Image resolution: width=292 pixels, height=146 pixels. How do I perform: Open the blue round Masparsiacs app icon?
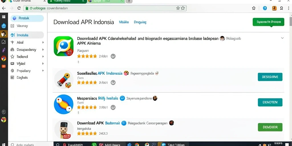(x=64, y=104)
